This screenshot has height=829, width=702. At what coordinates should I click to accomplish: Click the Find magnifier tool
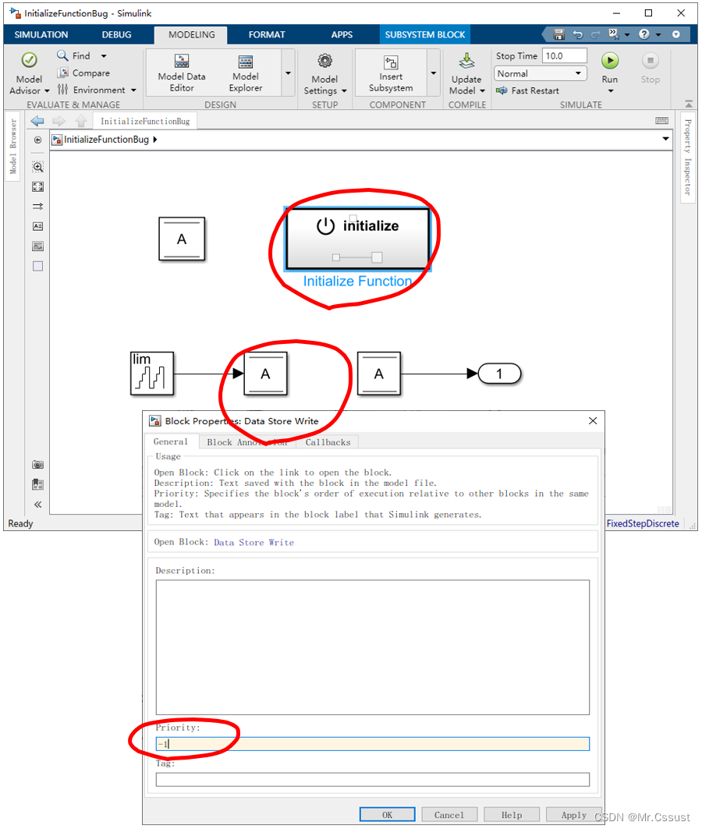coord(62,55)
